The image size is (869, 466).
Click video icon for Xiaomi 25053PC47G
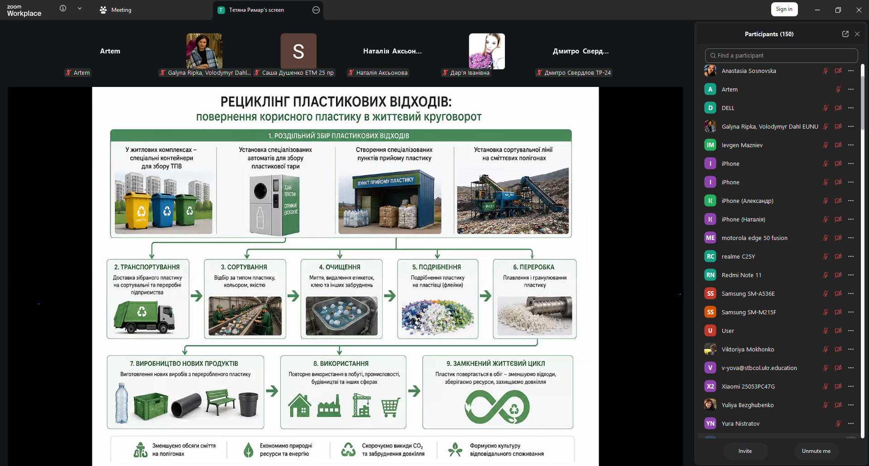pyautogui.click(x=838, y=387)
